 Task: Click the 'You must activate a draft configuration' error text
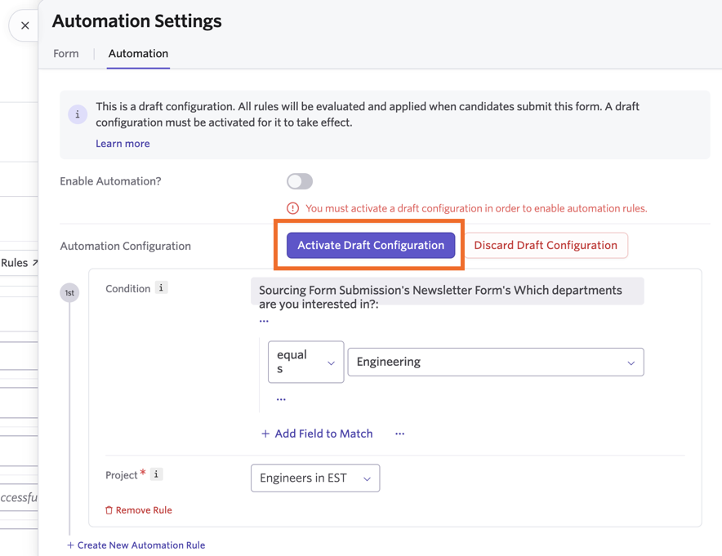(x=476, y=208)
